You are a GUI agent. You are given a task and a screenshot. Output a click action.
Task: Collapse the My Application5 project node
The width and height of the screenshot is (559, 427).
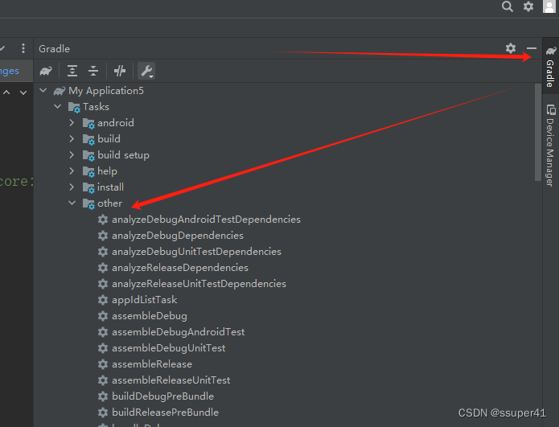click(x=43, y=91)
